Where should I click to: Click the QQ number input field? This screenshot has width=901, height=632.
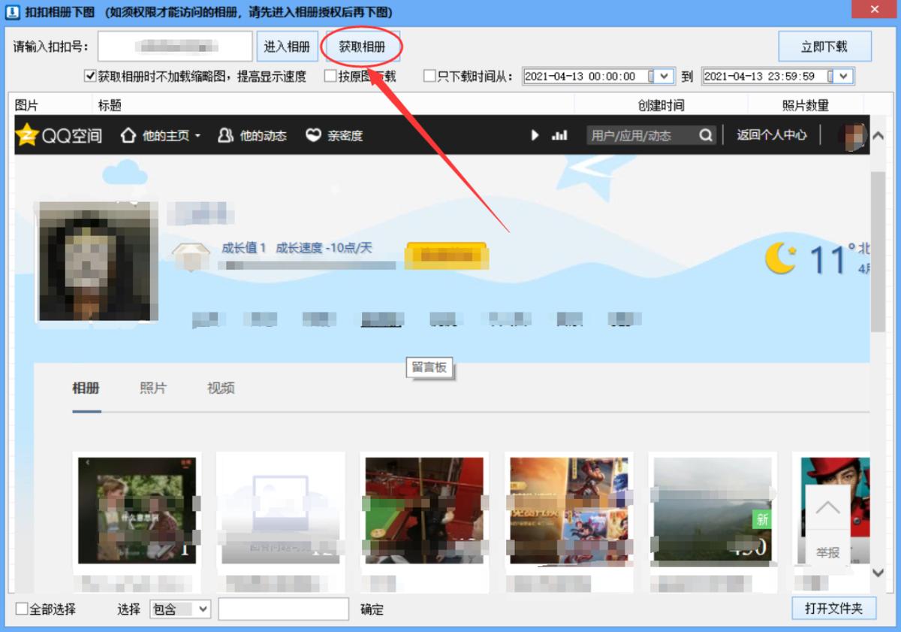175,46
